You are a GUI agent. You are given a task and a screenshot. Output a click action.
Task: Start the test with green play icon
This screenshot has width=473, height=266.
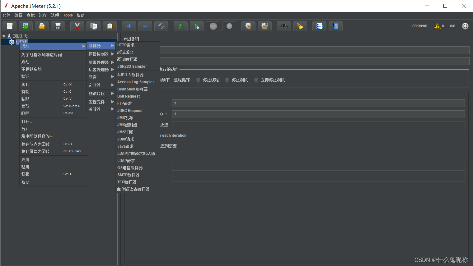pos(181,26)
